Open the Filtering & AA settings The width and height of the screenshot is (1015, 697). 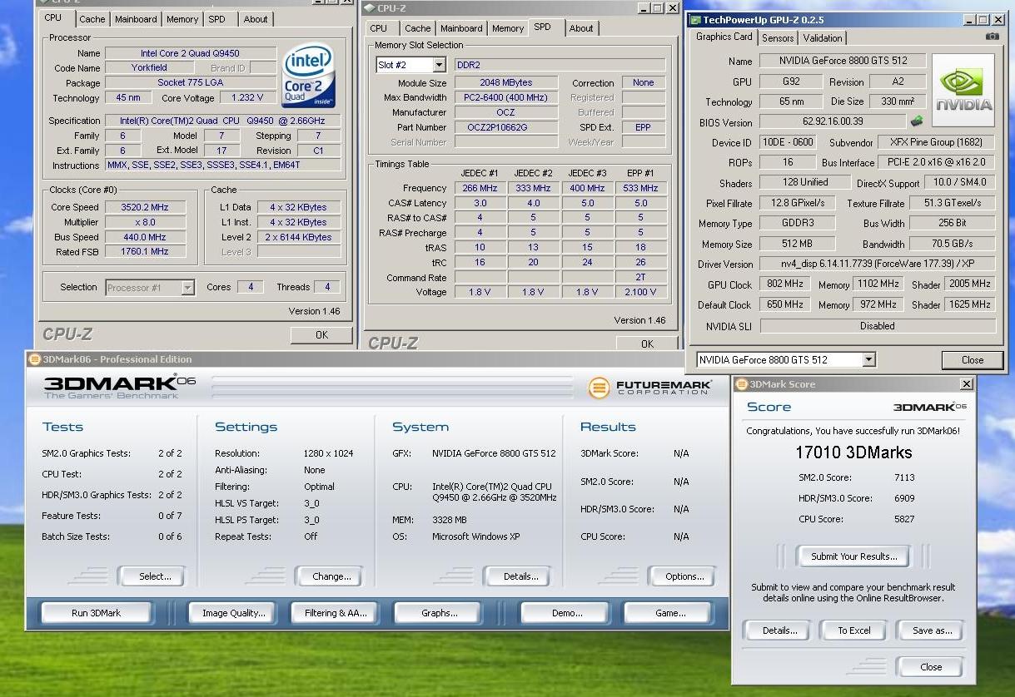[x=336, y=613]
